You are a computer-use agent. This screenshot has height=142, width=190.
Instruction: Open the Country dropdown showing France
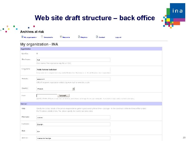56,89
